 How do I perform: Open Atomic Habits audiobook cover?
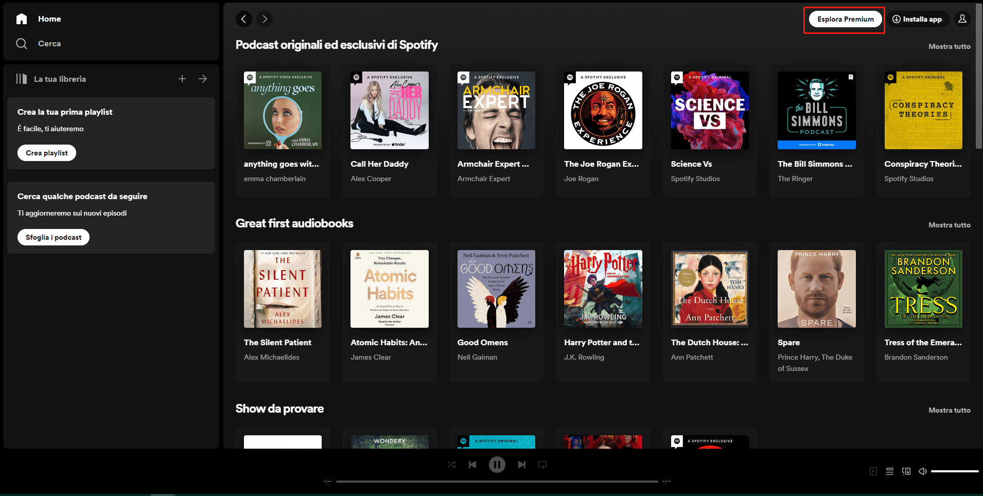390,289
